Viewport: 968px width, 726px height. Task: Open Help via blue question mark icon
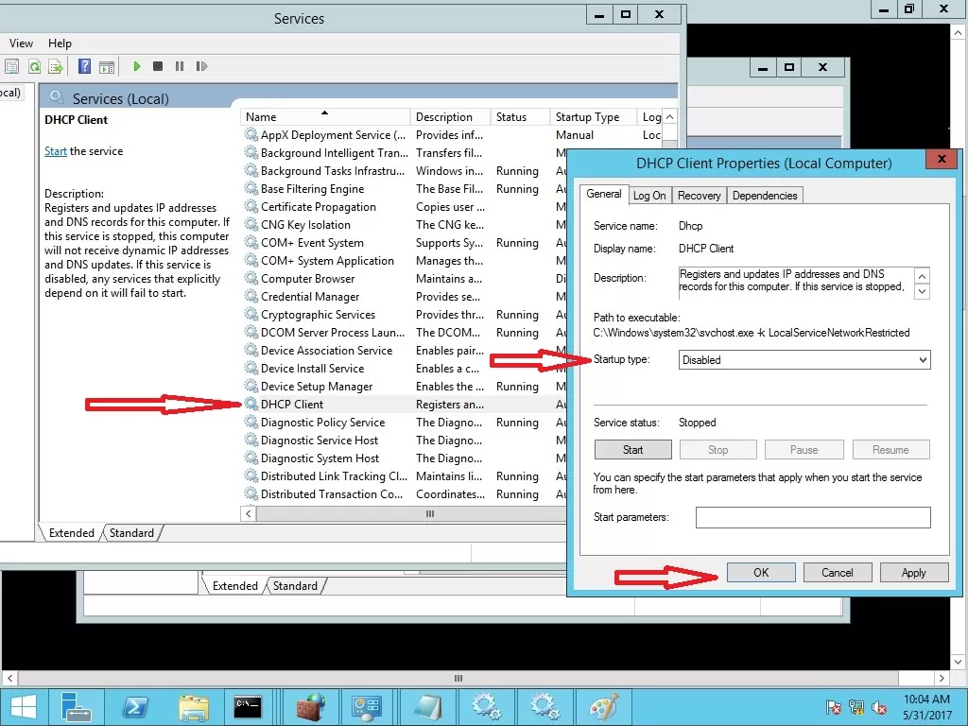(84, 66)
